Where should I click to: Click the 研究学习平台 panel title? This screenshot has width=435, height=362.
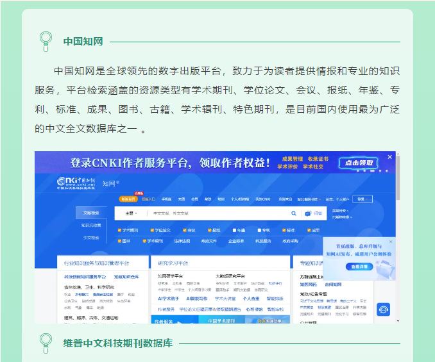[173, 263]
